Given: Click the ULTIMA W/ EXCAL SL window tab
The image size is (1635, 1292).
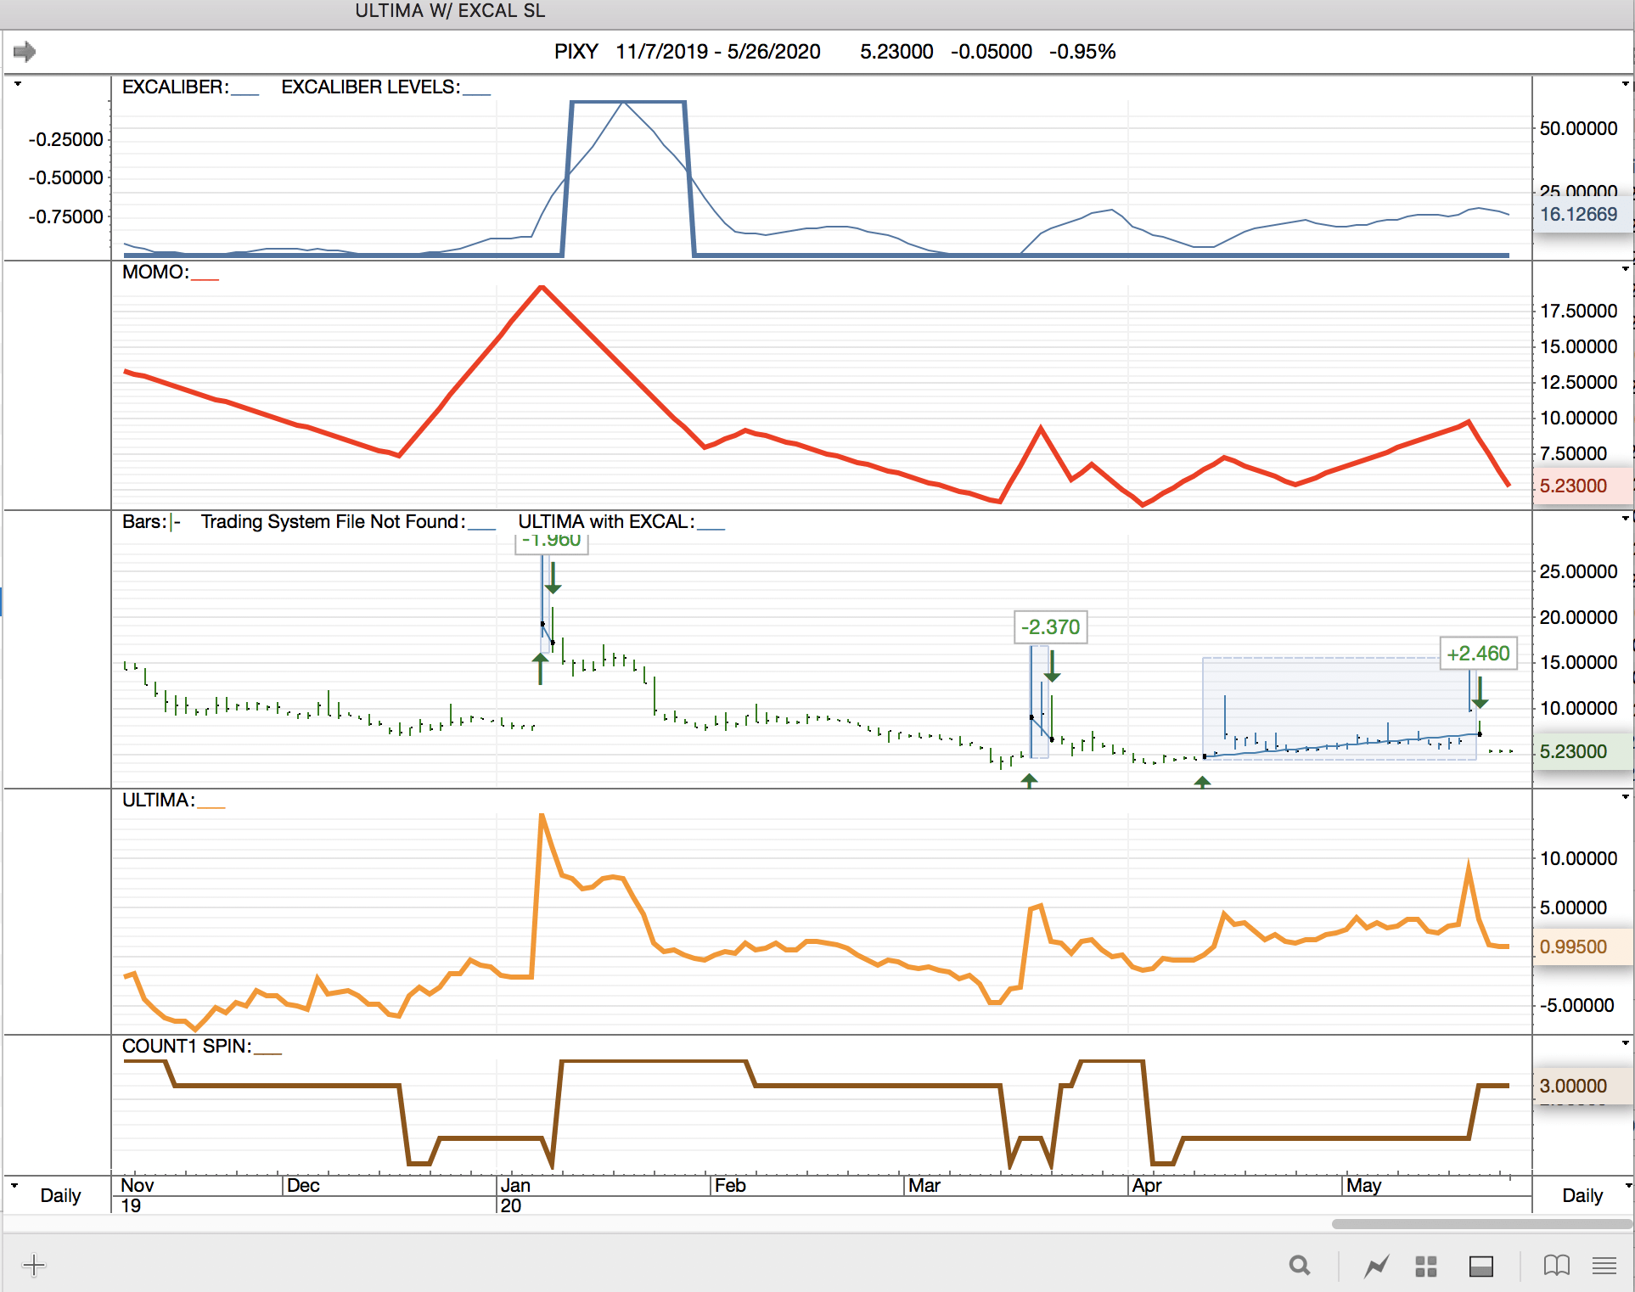Looking at the screenshot, I should [450, 11].
